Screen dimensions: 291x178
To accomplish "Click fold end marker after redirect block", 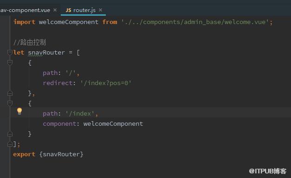I will click(10, 93).
